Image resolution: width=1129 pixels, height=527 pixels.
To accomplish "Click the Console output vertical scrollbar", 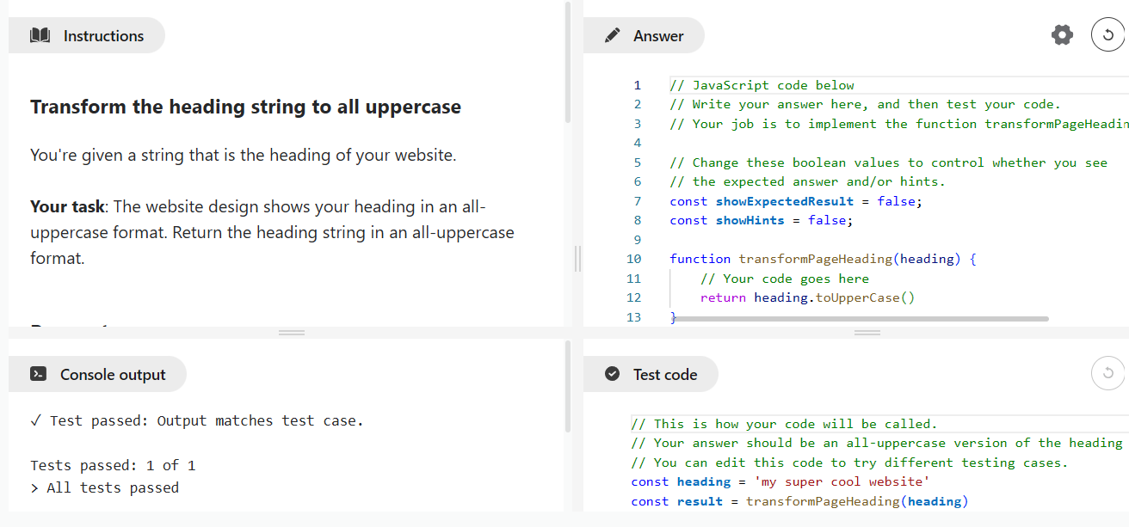I will point(567,387).
